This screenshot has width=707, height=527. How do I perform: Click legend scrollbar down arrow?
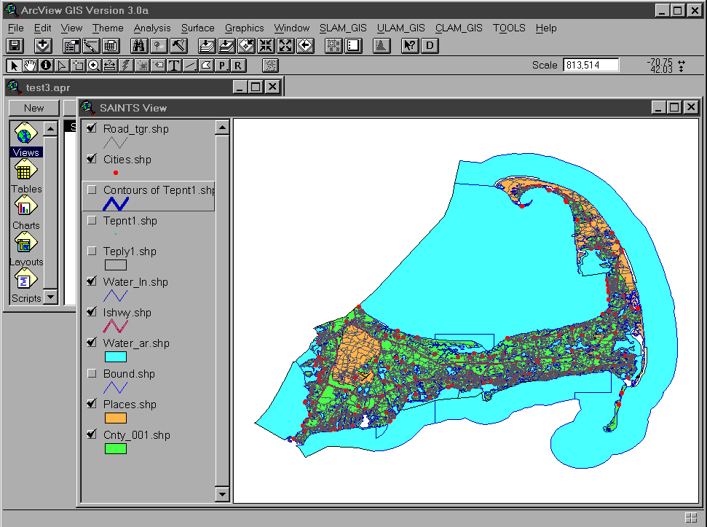(x=222, y=494)
